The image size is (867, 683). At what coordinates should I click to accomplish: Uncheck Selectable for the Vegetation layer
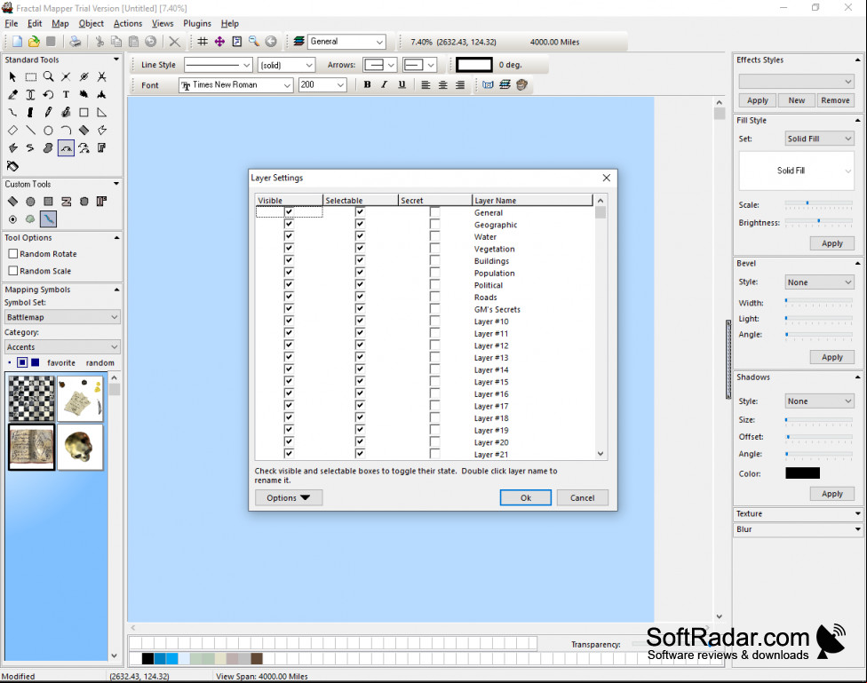click(x=360, y=249)
